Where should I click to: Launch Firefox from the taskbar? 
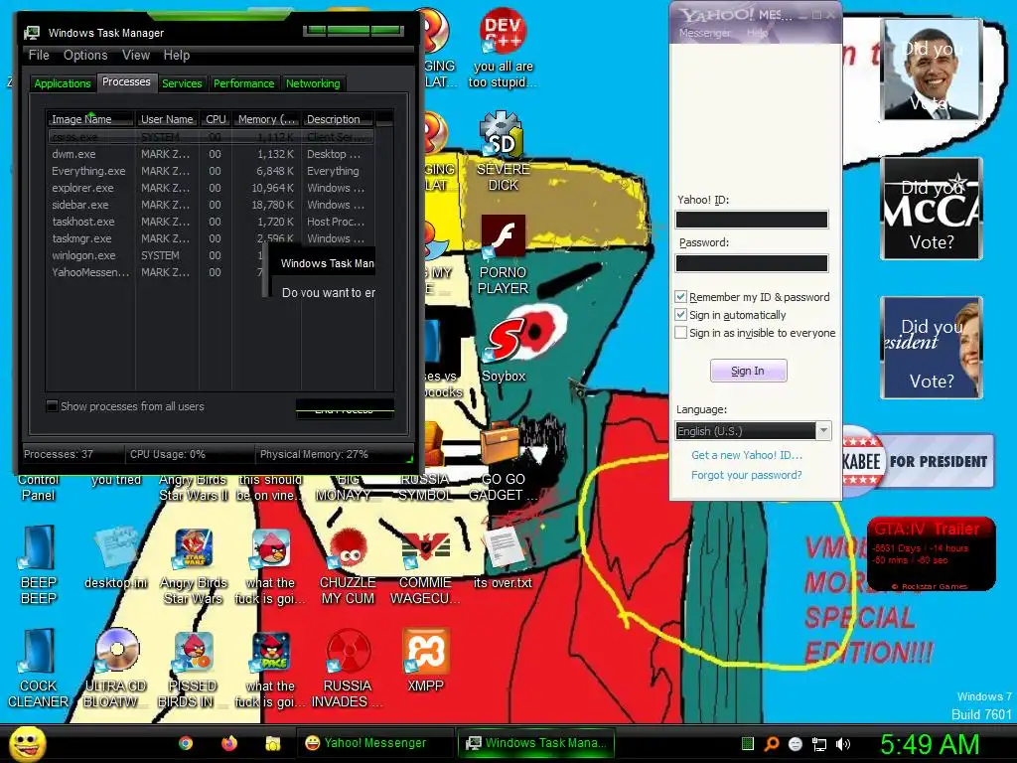click(229, 743)
